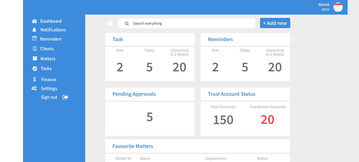359x162 pixels.
Task: Click the Sign out arrow icon
Action: coord(65,97)
